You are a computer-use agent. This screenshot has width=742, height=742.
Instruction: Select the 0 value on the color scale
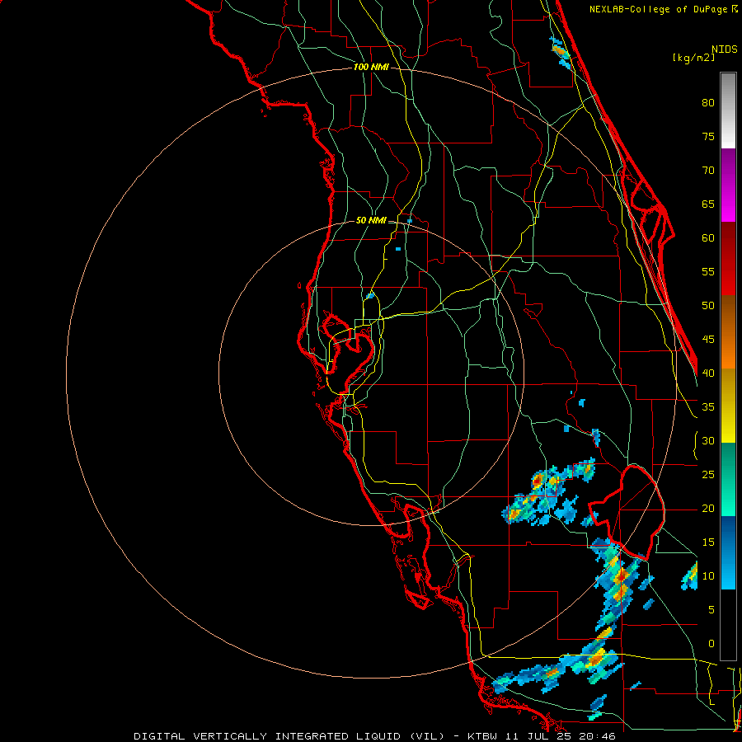(711, 644)
